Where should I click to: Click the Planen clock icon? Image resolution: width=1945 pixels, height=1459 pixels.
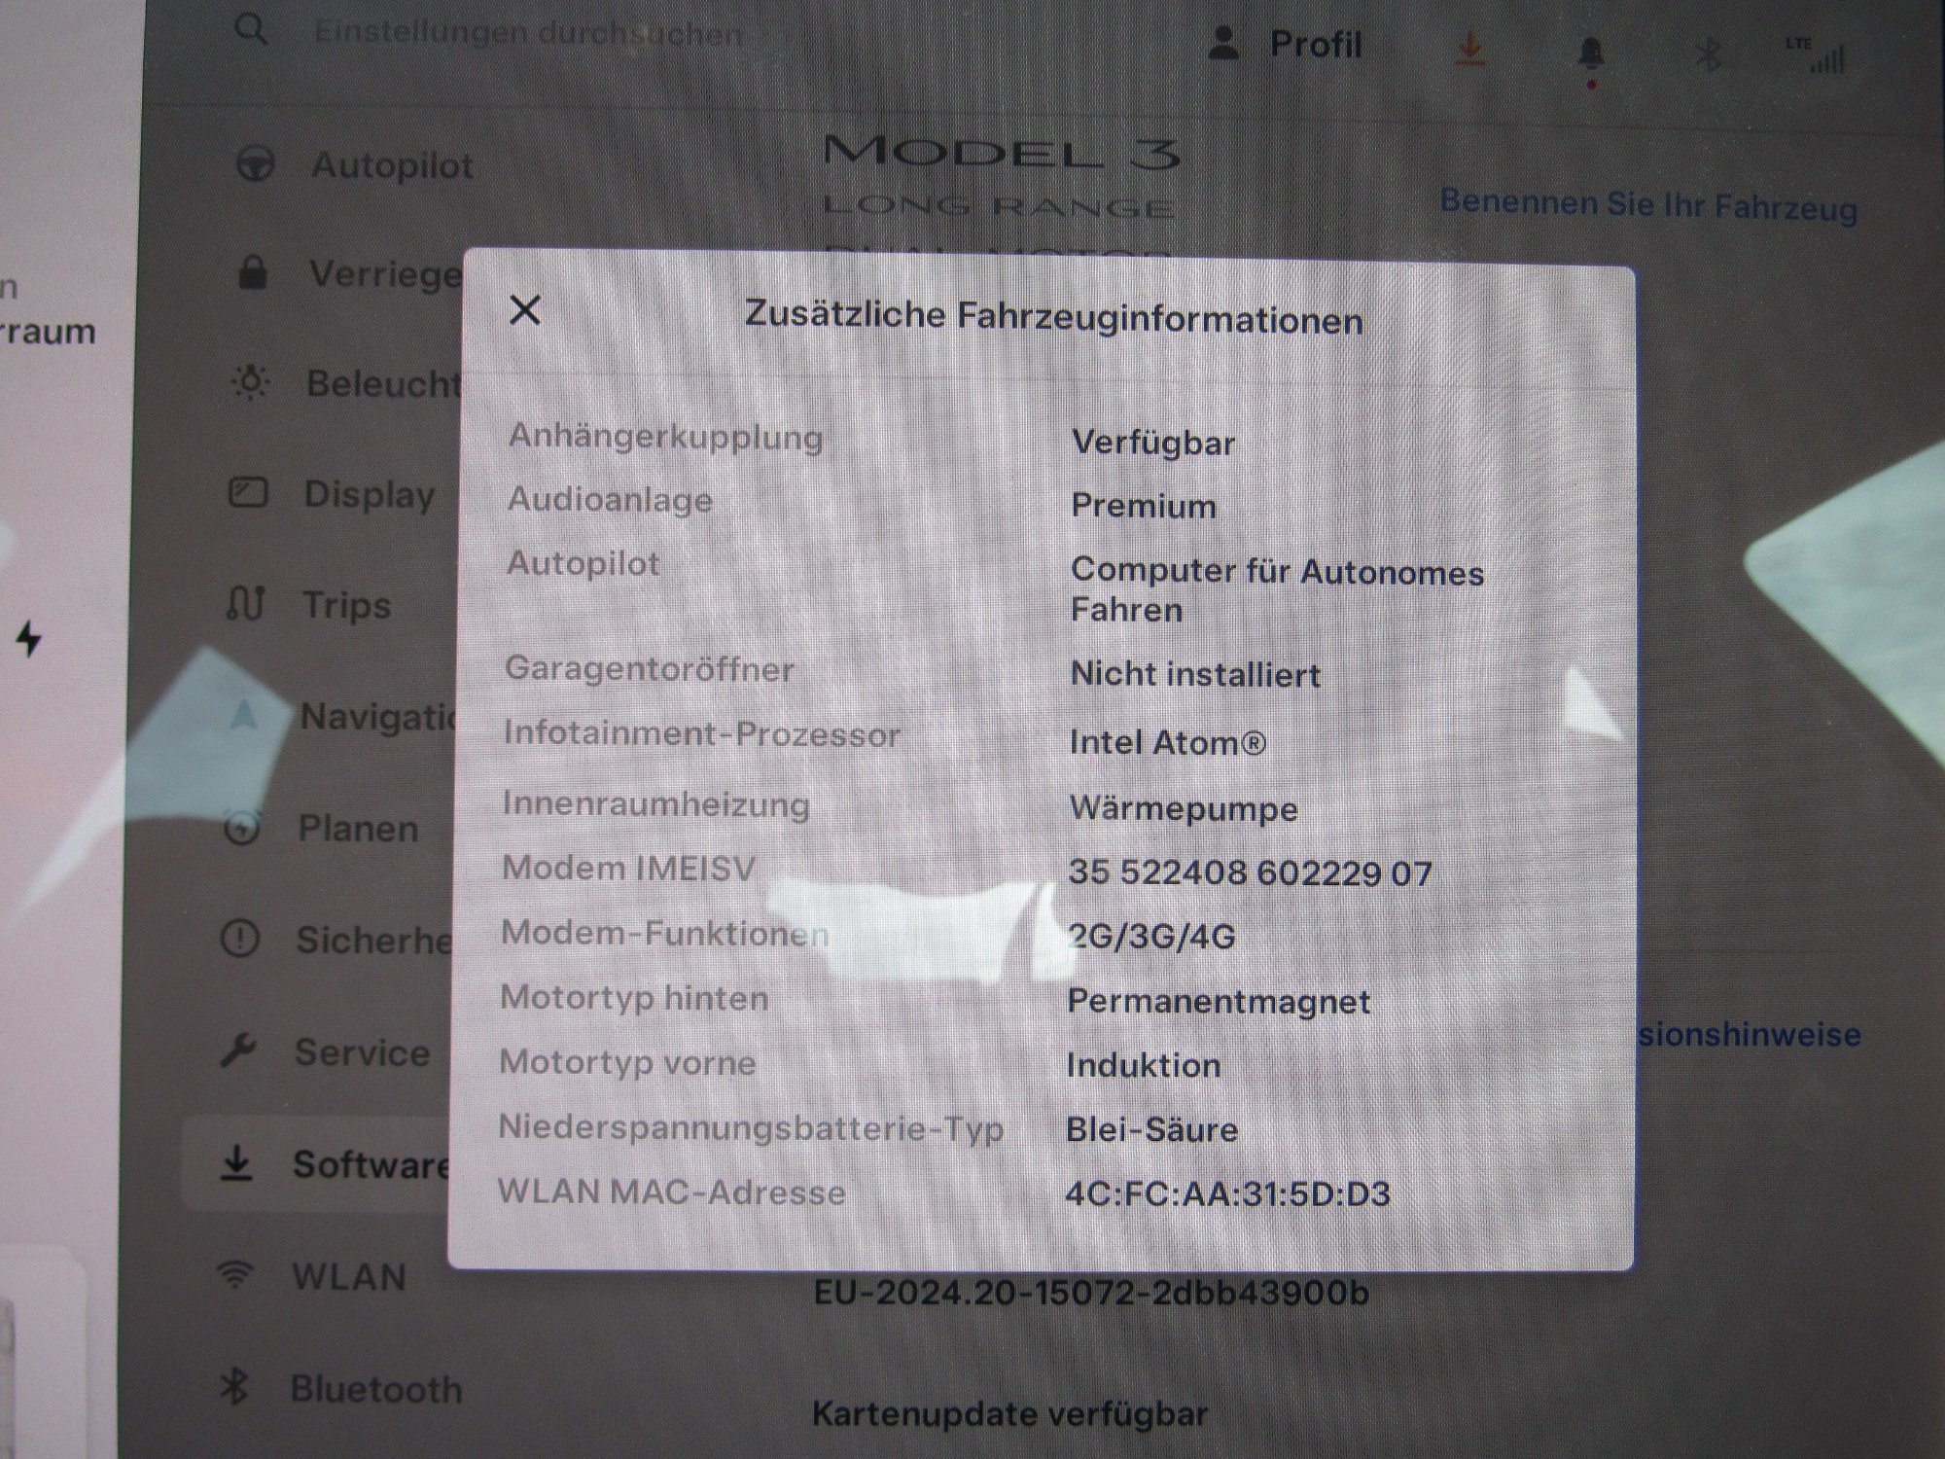click(242, 828)
